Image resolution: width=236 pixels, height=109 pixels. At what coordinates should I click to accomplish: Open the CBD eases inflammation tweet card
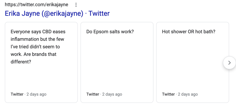(x=41, y=62)
